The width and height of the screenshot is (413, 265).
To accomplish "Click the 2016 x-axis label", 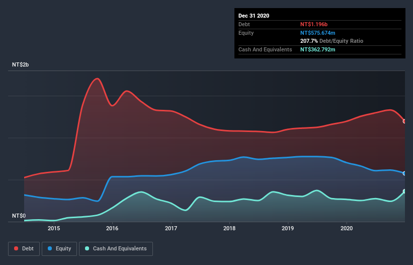I will [x=112, y=228].
